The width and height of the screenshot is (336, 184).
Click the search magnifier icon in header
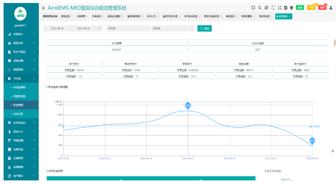[x=260, y=8]
